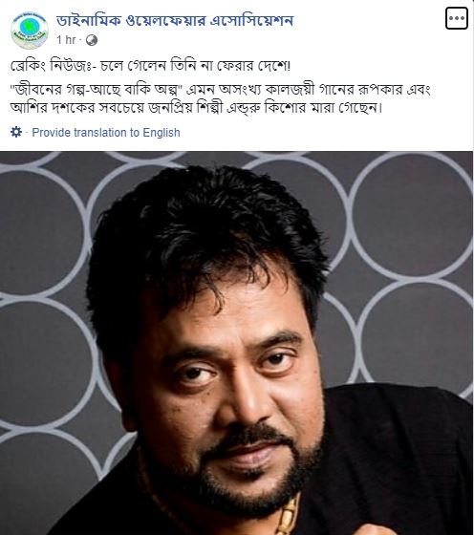
Task: Show audience details via globe icon
Action: pos(92,40)
